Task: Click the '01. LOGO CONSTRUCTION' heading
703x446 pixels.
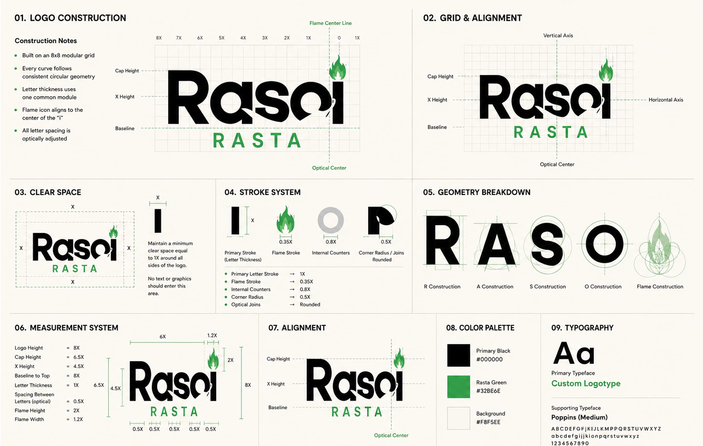Action: [70, 18]
